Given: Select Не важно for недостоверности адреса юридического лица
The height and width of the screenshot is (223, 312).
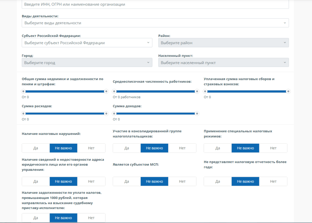Looking at the screenshot, I should pos(63,182).
